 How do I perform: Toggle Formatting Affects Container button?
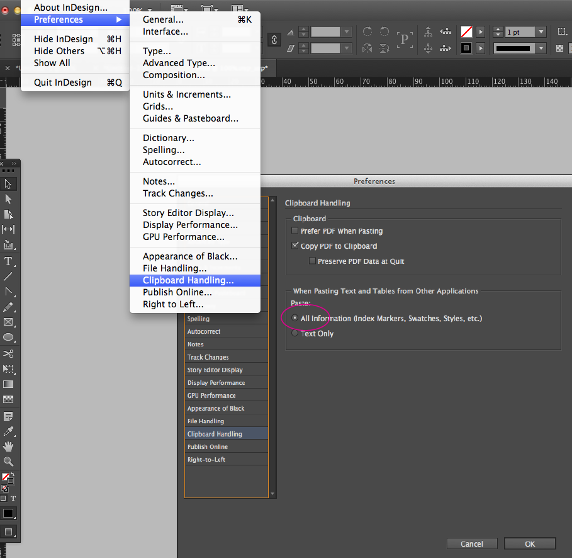pos(3,498)
